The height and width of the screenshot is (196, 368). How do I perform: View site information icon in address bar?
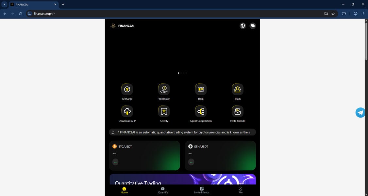(x=29, y=14)
